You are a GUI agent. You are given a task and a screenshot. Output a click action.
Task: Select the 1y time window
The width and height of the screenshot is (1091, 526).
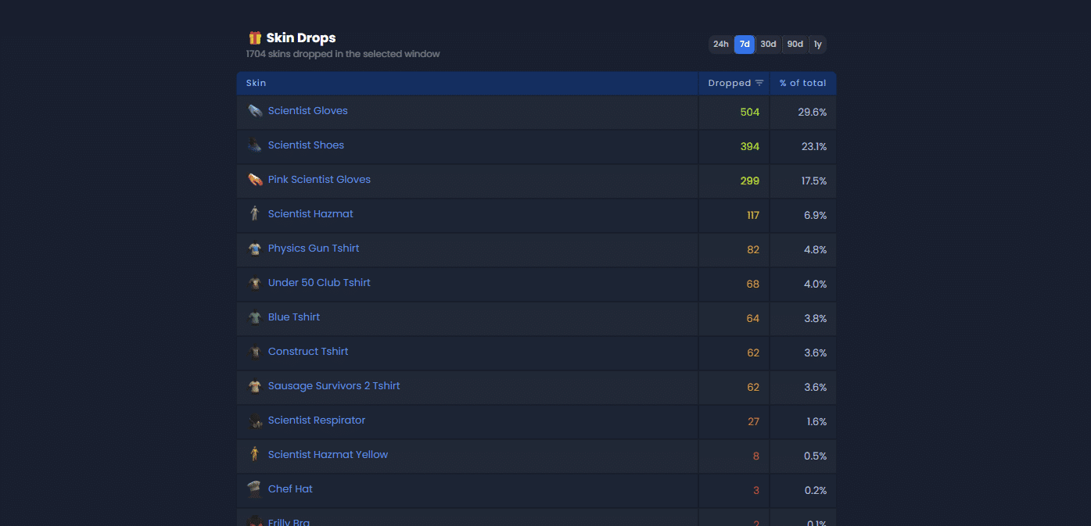[x=818, y=45]
